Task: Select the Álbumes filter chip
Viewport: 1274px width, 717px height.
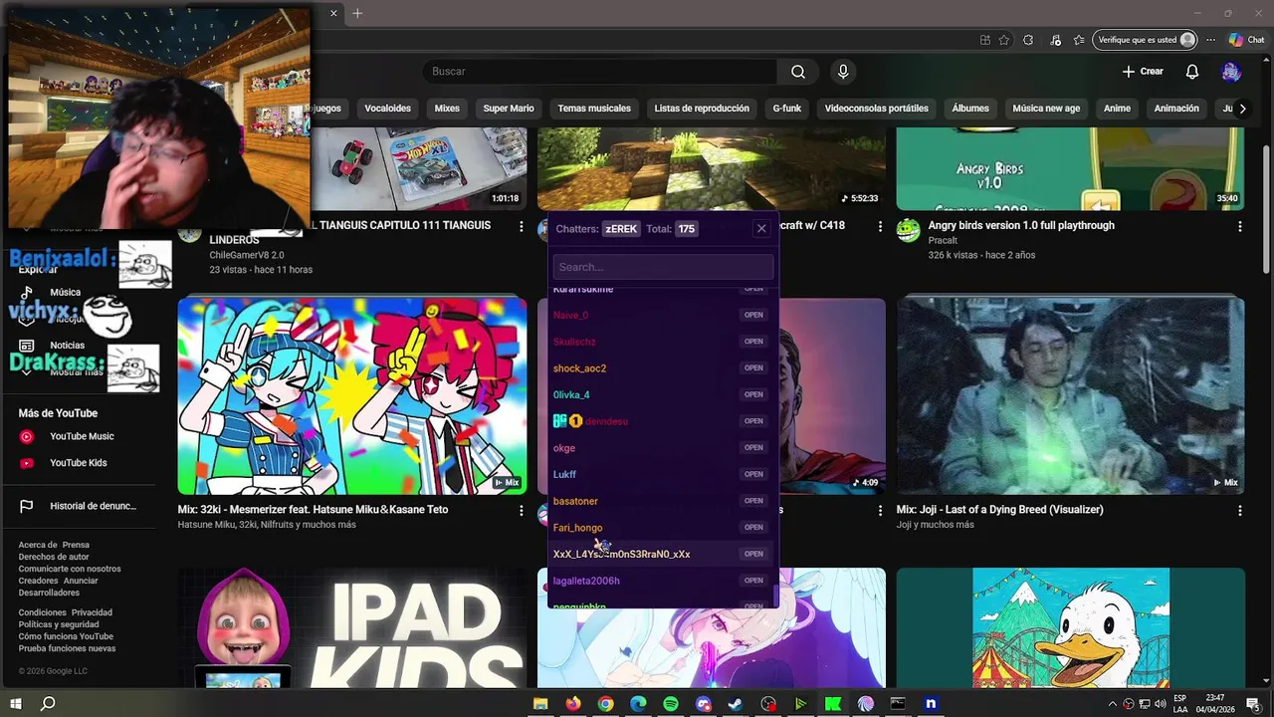Action: click(970, 109)
